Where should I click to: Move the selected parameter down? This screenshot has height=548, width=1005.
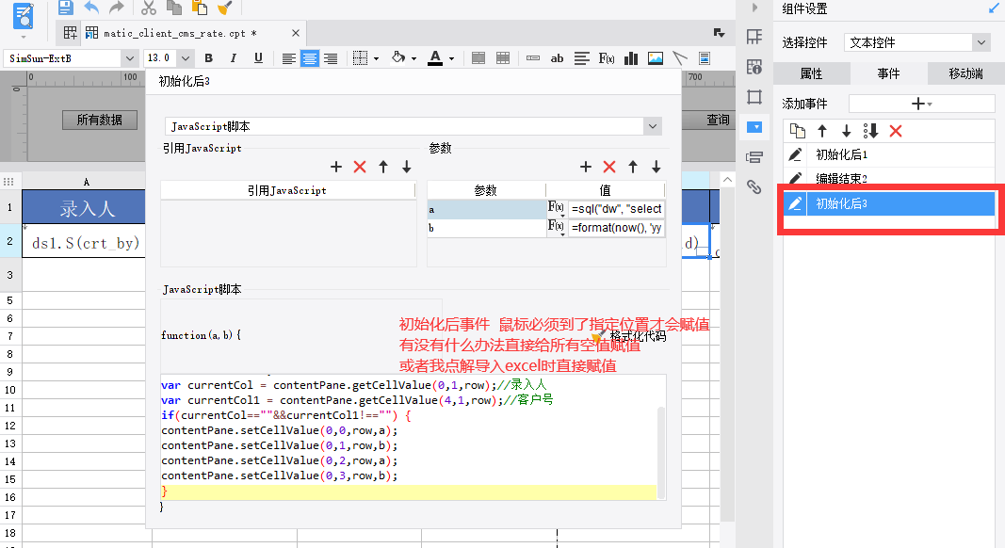point(656,168)
